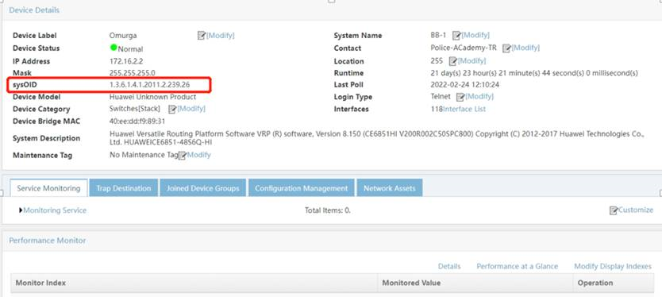
Task: Click the Interfaces count 118
Action: [436, 109]
